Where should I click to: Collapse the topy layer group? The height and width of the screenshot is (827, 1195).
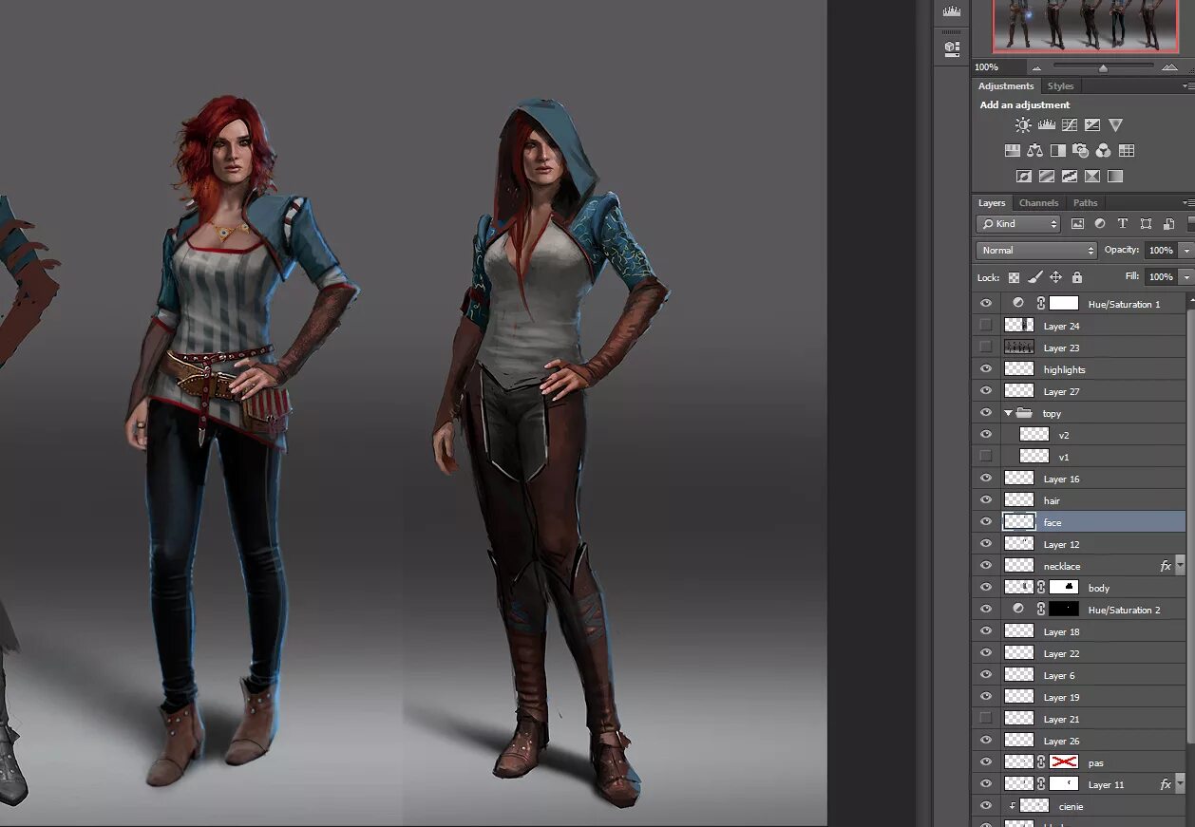pos(1008,413)
